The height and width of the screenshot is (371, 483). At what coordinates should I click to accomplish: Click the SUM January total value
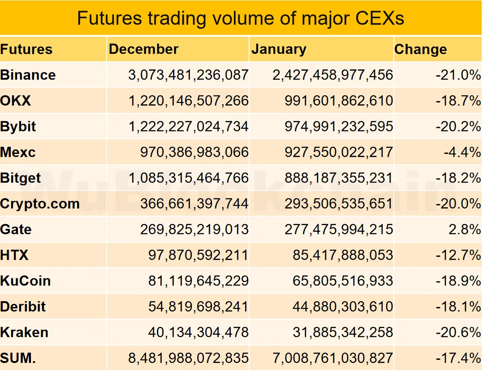[x=332, y=358]
